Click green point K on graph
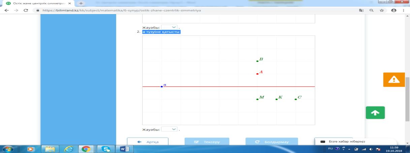Screen dimensions: 410x153 click(277, 99)
